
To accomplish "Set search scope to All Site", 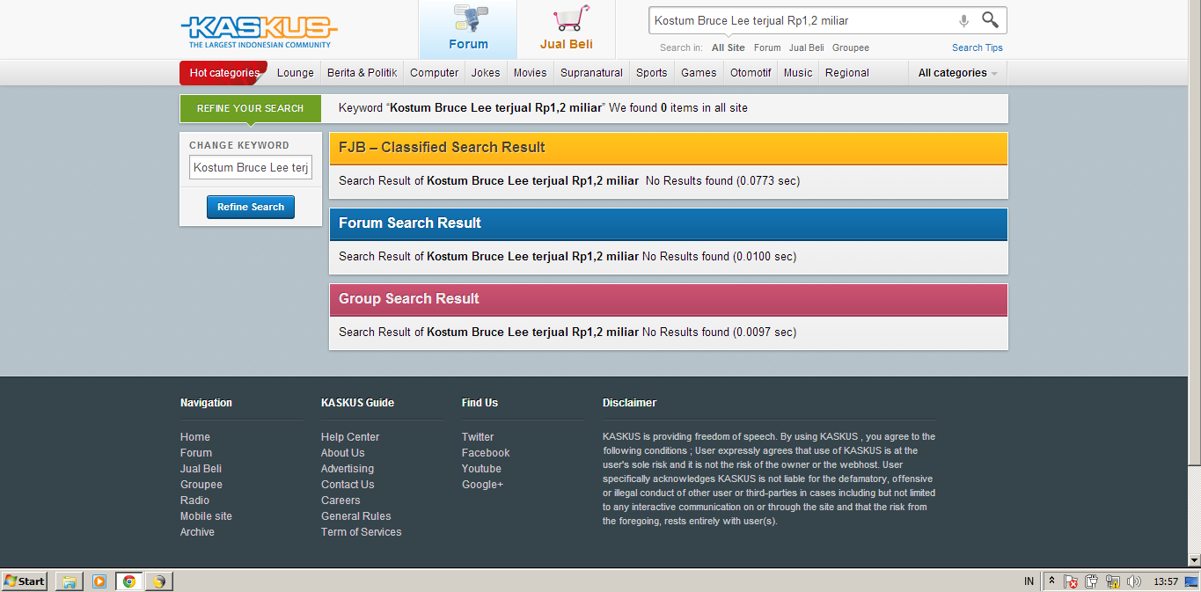I will pyautogui.click(x=728, y=48).
